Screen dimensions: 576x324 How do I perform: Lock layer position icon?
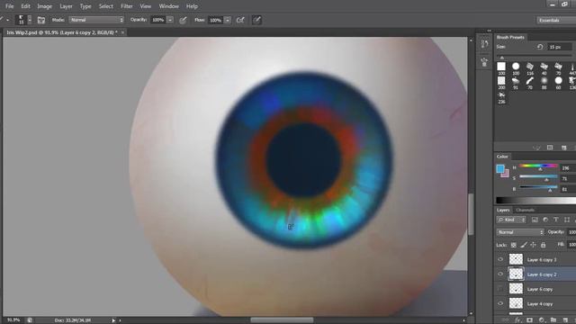533,245
